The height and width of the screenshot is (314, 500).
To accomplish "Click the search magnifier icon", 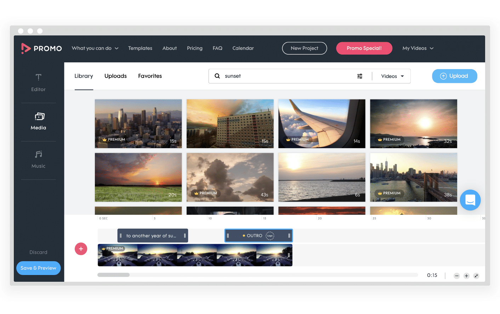I will (217, 76).
